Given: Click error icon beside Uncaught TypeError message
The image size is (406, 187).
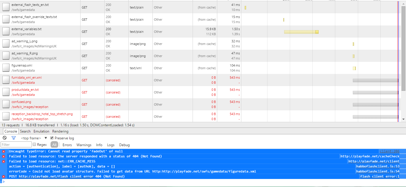Looking at the screenshot, I should coord(4,151).
